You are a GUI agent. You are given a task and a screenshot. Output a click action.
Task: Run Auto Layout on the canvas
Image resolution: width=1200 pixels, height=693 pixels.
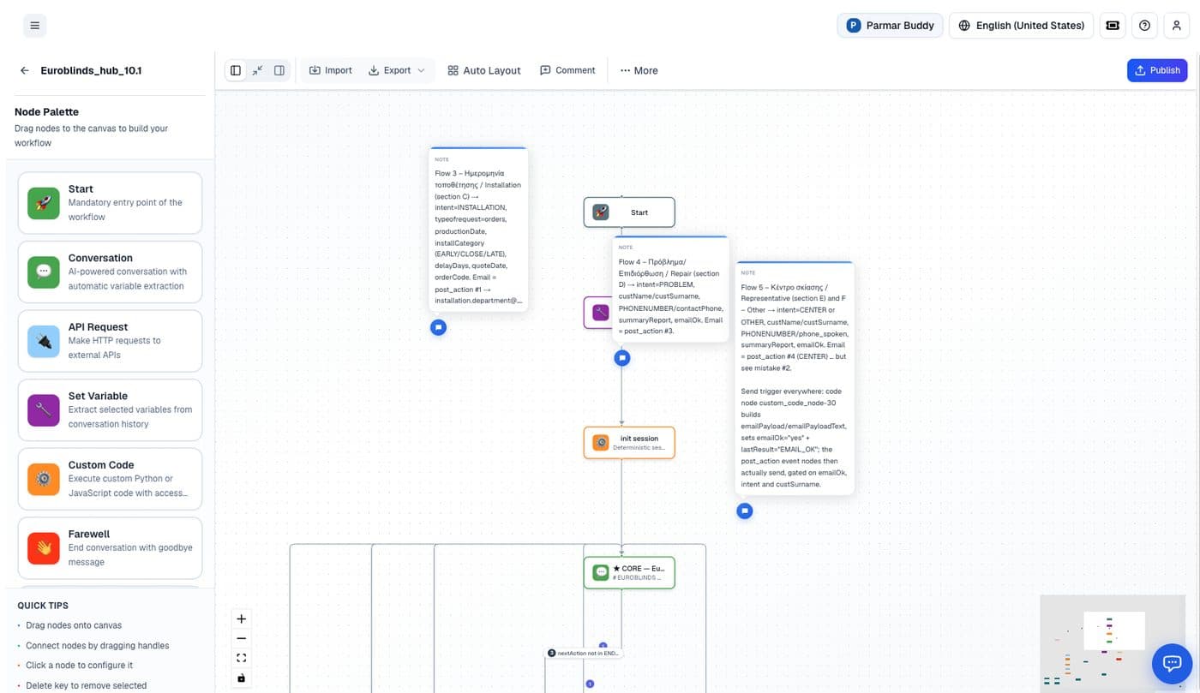click(x=484, y=70)
